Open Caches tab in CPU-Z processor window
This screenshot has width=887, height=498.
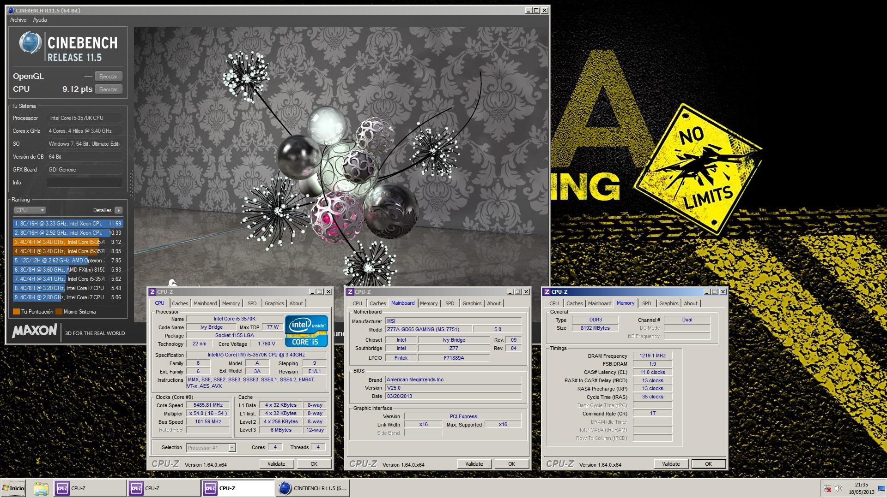[180, 303]
